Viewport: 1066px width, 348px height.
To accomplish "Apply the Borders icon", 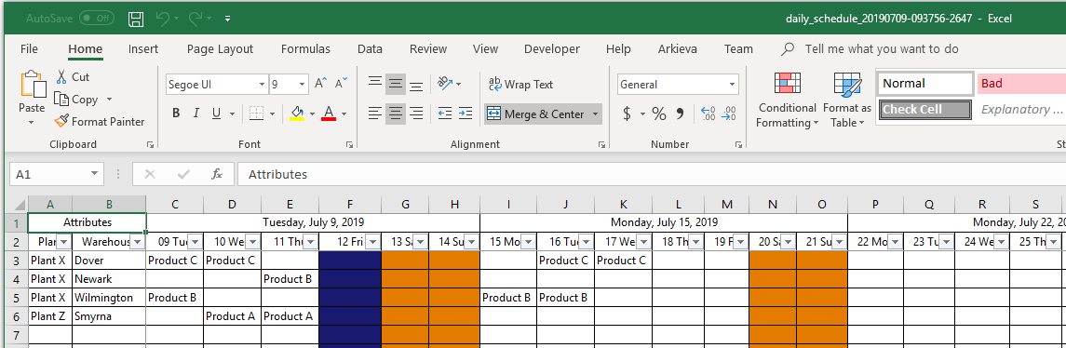I will tap(256, 113).
